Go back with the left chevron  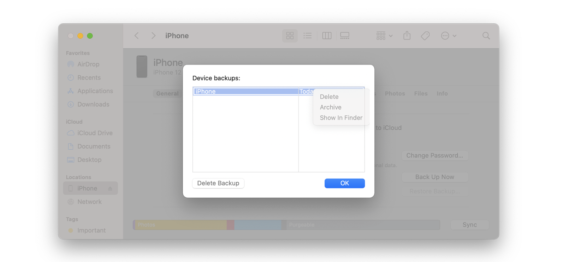(137, 36)
